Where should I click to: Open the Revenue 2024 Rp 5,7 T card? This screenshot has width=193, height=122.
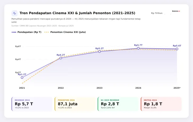(32, 104)
